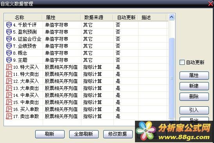Select row name 9.主题

[20, 60]
